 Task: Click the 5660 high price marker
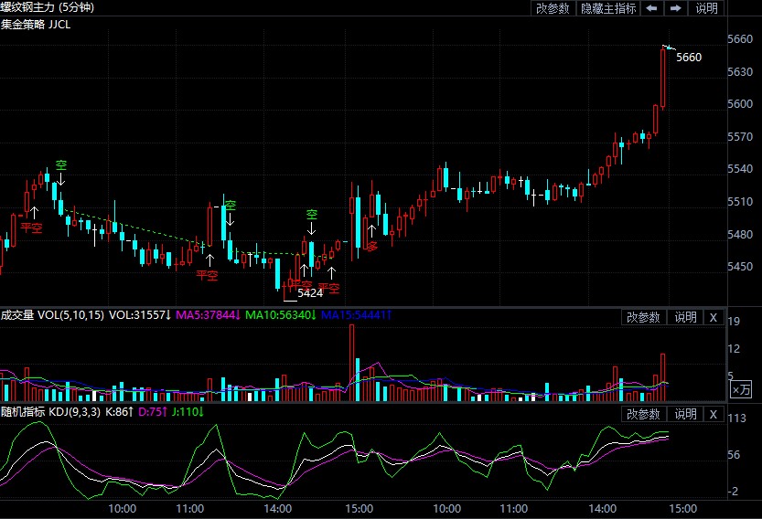point(688,58)
